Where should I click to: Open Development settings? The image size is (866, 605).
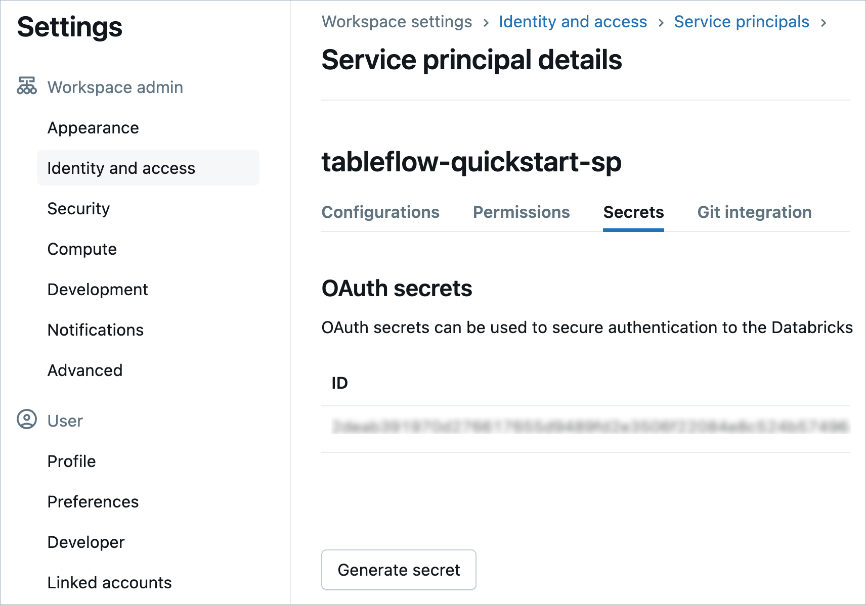tap(98, 290)
